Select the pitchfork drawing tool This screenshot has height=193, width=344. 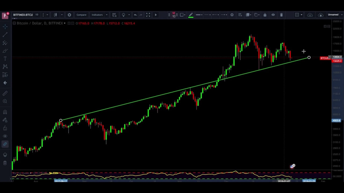(x=5, y=43)
